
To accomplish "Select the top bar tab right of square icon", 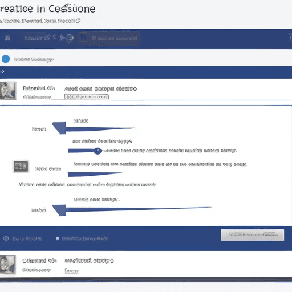I will coord(115,38).
